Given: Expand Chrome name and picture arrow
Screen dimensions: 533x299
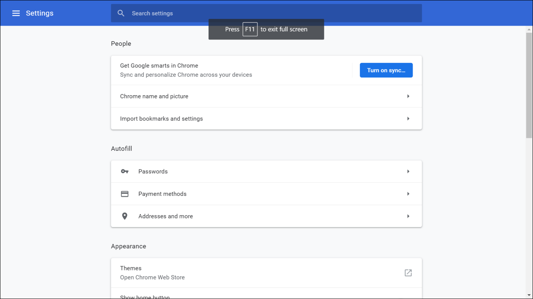Looking at the screenshot, I should [x=408, y=96].
